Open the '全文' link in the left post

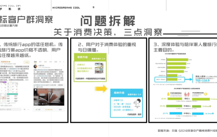(27, 80)
